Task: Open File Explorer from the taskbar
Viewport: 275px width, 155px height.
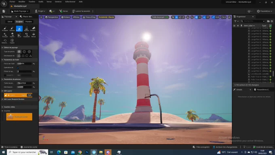Action: (101, 152)
